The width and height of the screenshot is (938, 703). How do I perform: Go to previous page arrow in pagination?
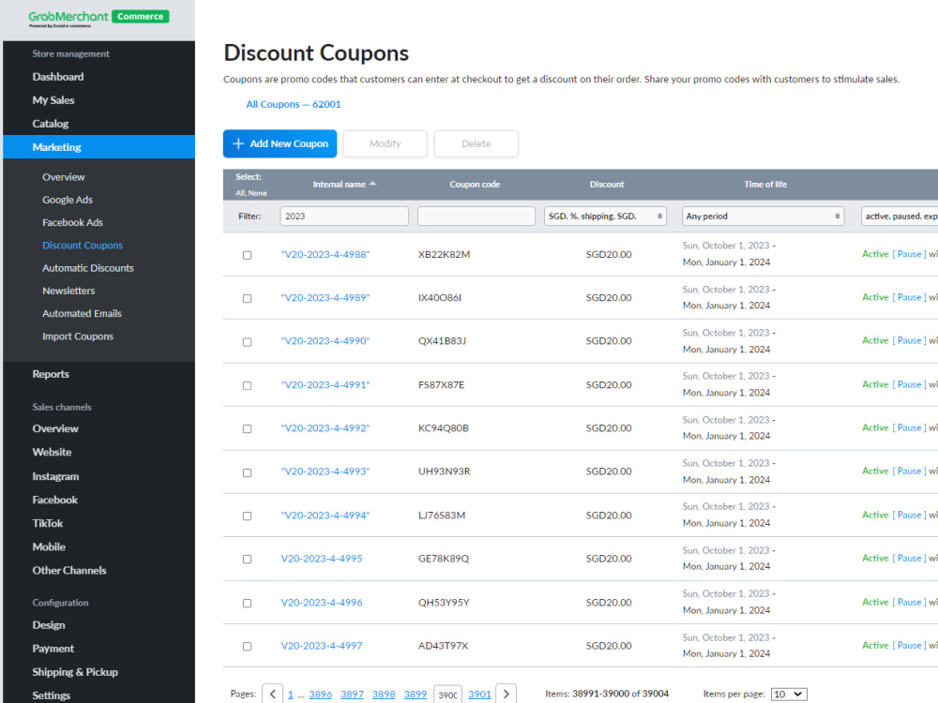[x=273, y=694]
